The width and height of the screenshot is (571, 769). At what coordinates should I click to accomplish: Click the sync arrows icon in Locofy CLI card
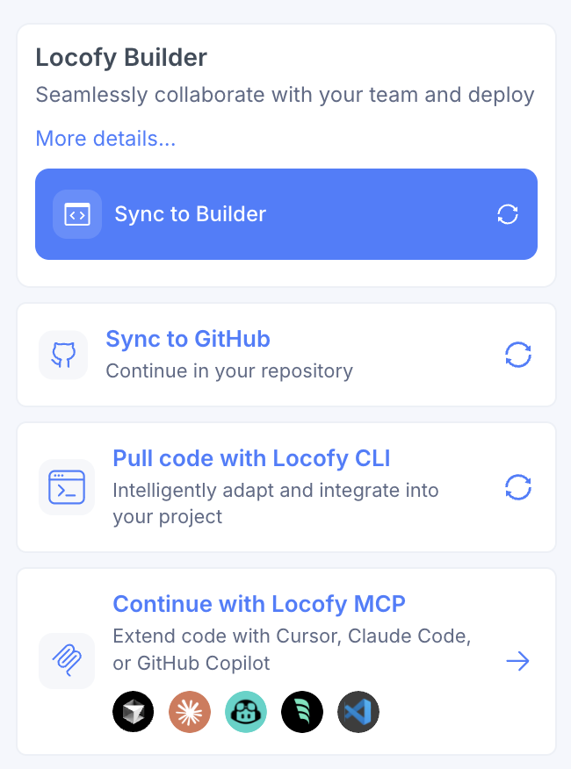point(518,487)
